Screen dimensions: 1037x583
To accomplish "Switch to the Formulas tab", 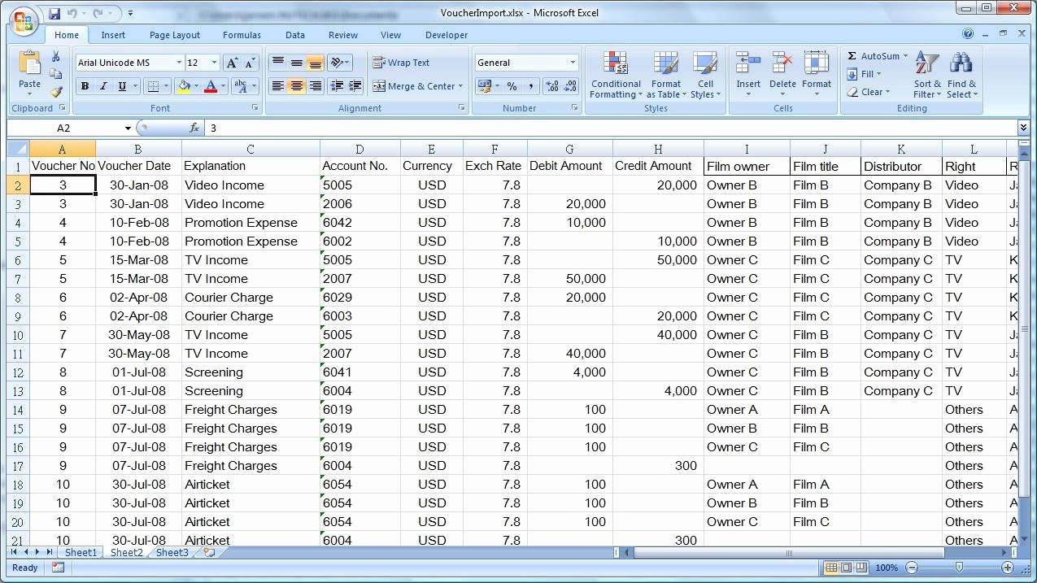I will click(x=242, y=35).
